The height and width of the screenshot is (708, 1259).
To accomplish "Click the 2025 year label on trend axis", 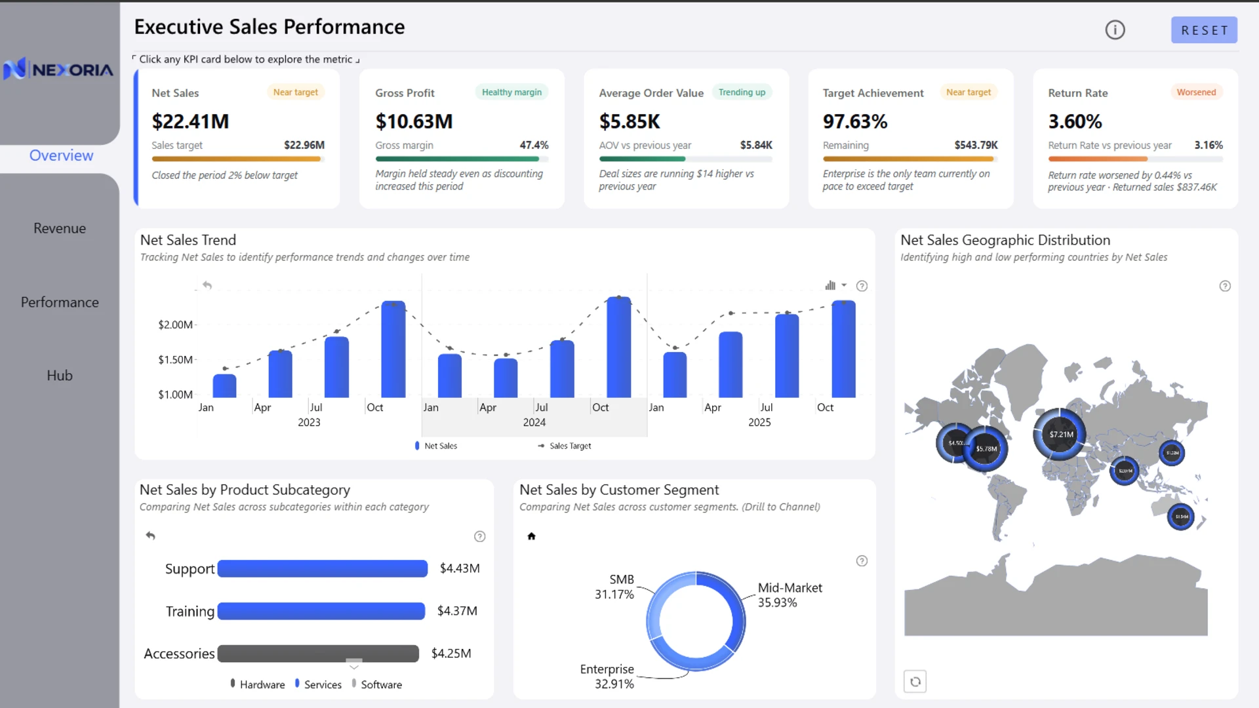I will point(759,422).
